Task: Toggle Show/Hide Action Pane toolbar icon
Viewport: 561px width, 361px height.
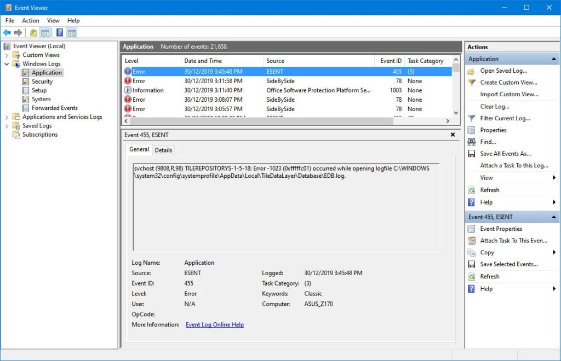Action: pos(72,33)
